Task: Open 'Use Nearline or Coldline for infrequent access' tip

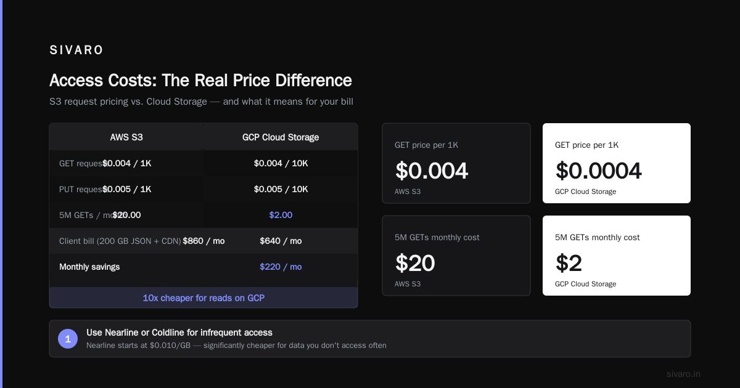Action: click(x=179, y=333)
